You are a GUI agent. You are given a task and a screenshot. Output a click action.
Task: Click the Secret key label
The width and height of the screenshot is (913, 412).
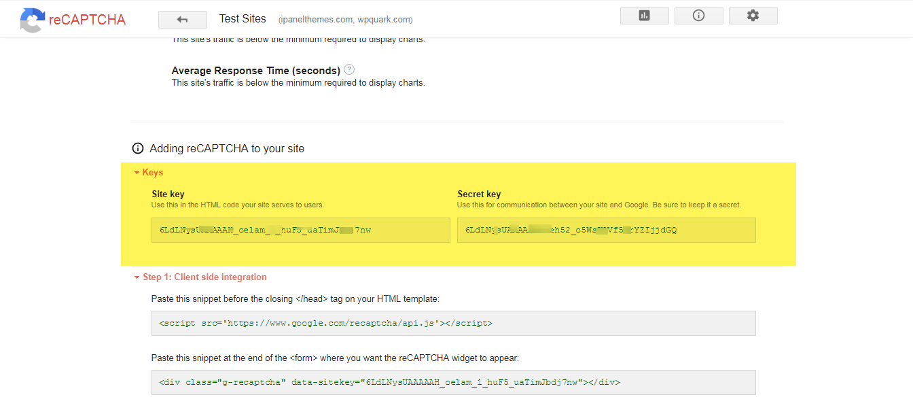pyautogui.click(x=479, y=194)
